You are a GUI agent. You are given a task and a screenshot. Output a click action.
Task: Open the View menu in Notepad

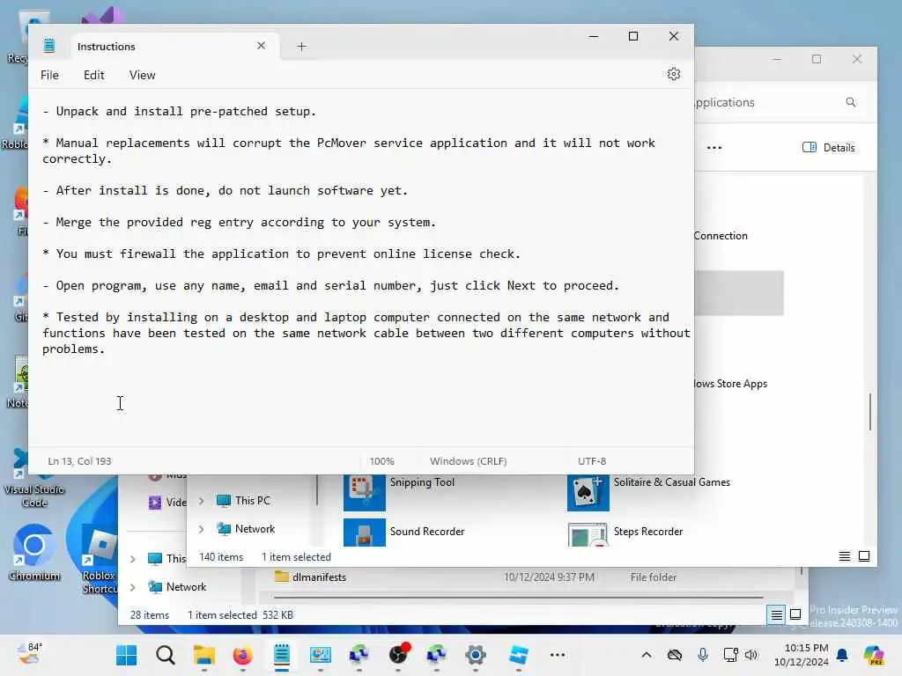[x=142, y=75]
